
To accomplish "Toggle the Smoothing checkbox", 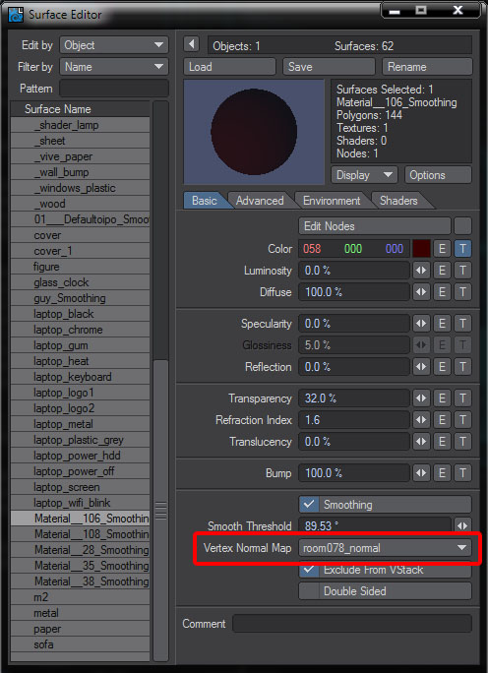I will point(309,505).
